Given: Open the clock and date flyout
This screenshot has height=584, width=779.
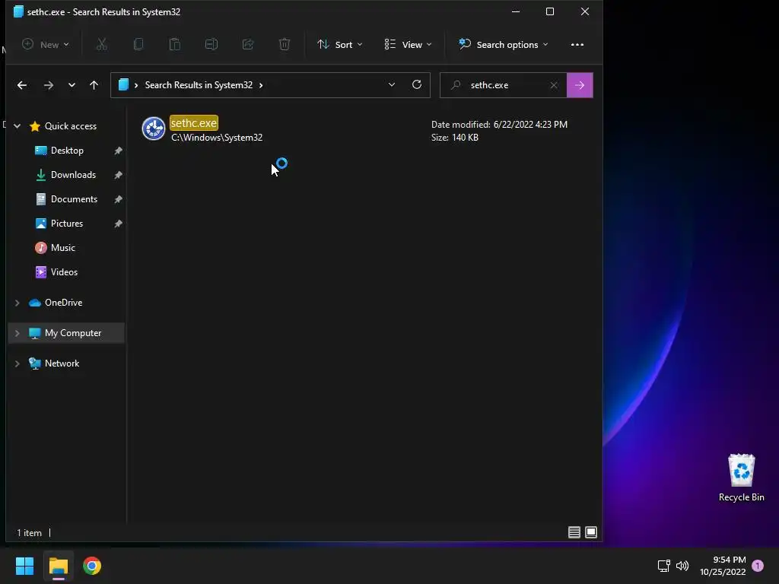Looking at the screenshot, I should 723,566.
